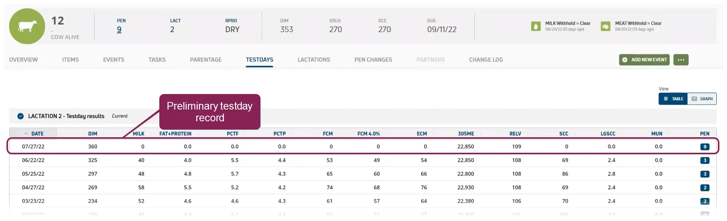Screen dimensions: 727x221
Task: Click pen badge 9 in 07/27/22 row
Action: point(705,147)
